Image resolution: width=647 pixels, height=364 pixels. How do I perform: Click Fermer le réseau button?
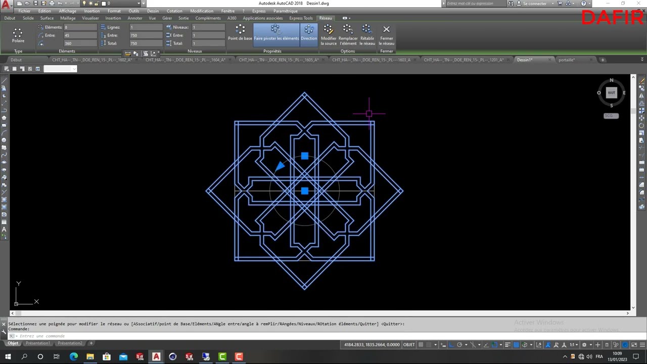[386, 35]
